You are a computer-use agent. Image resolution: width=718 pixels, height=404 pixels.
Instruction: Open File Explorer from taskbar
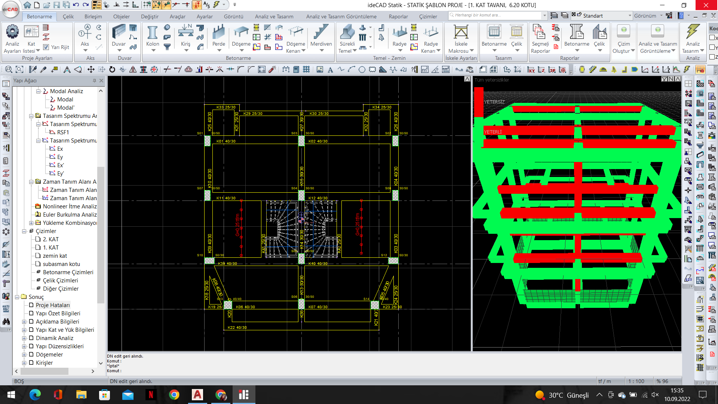pyautogui.click(x=81, y=395)
